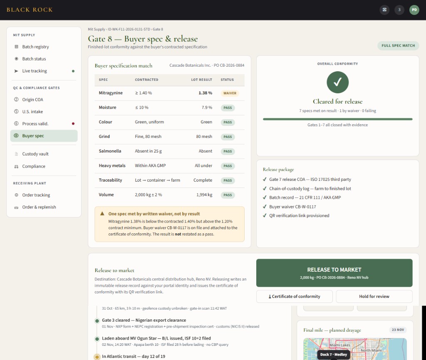This screenshot has width=426, height=360.
Task: Open U.S. intake gate
Action: (44, 112)
